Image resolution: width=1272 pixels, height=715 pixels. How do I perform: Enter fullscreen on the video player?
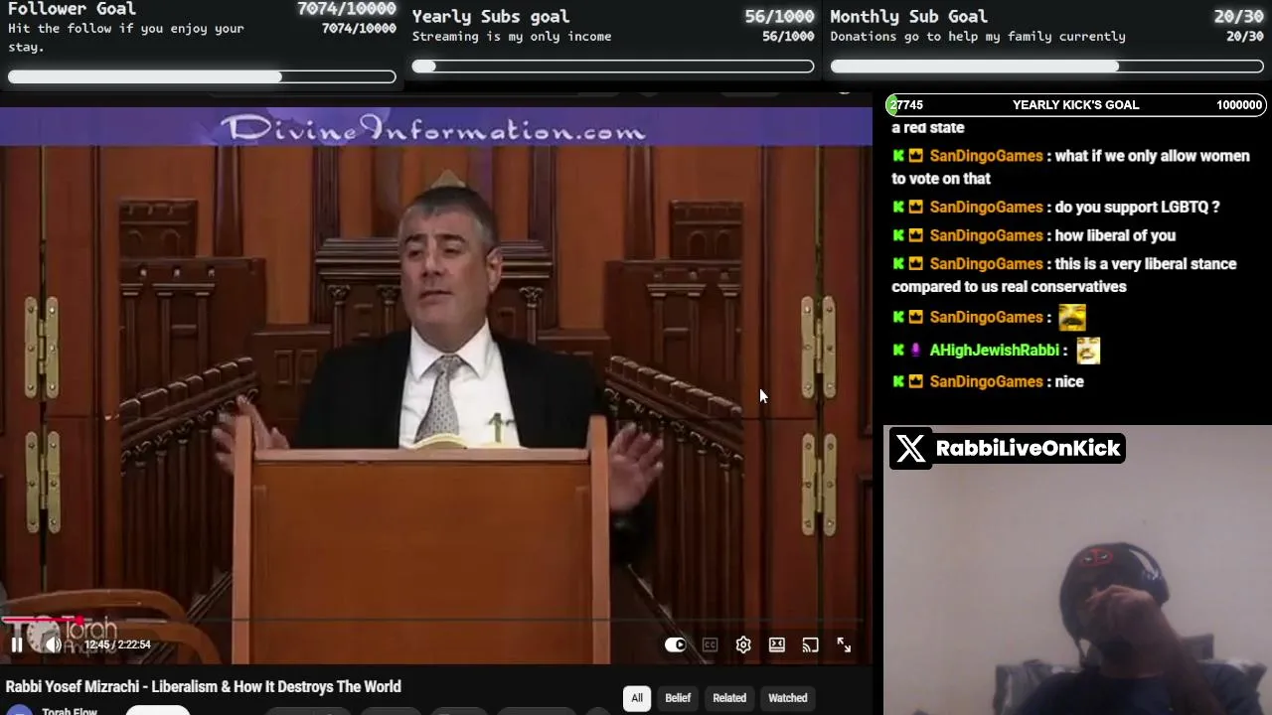[x=844, y=644]
